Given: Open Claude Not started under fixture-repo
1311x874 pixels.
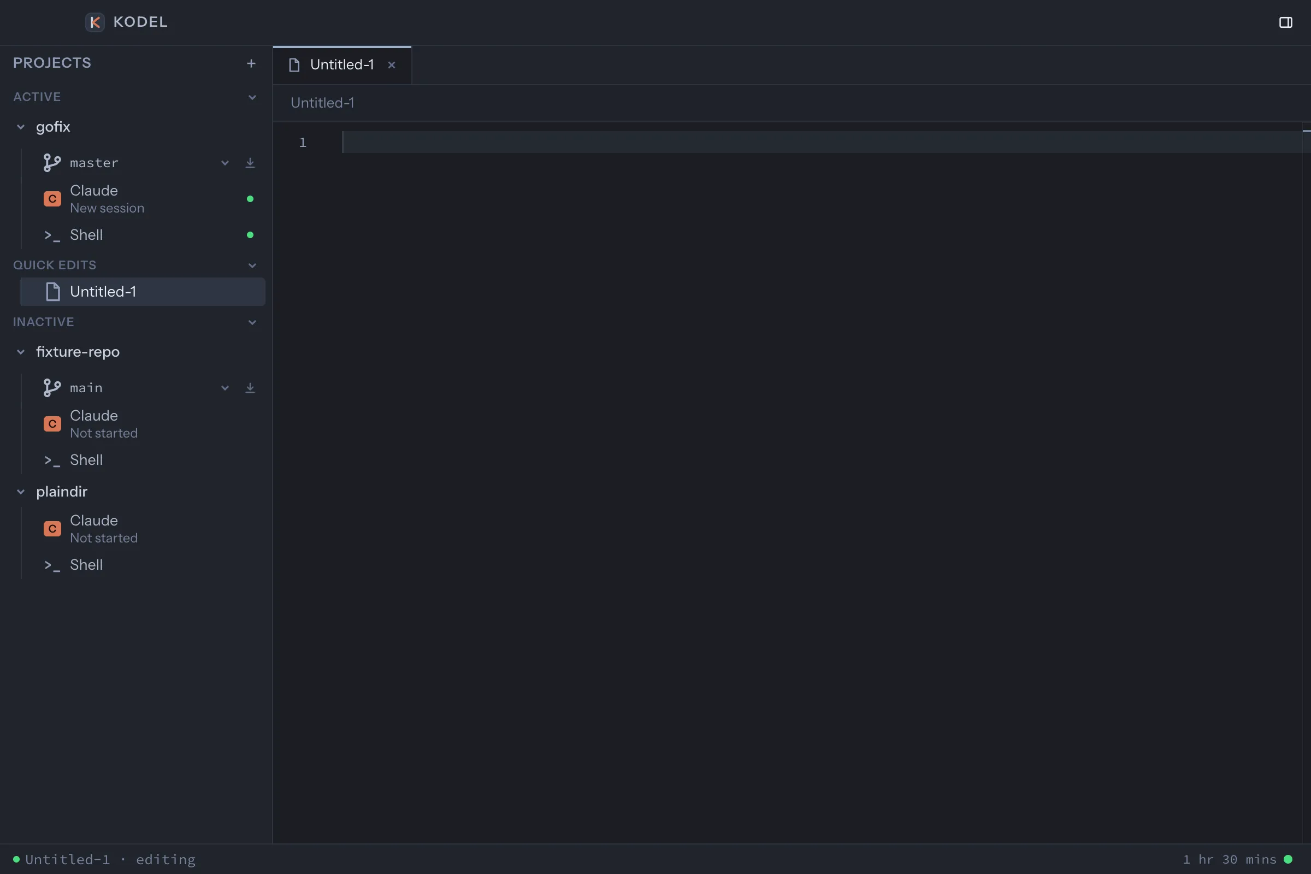Looking at the screenshot, I should [x=143, y=424].
